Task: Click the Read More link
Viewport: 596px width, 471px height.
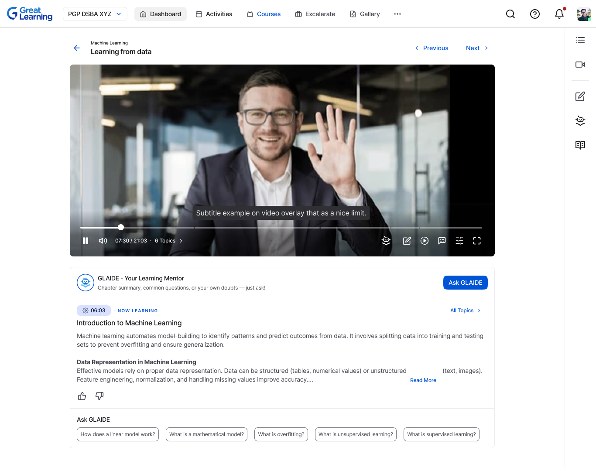Action: (x=423, y=380)
